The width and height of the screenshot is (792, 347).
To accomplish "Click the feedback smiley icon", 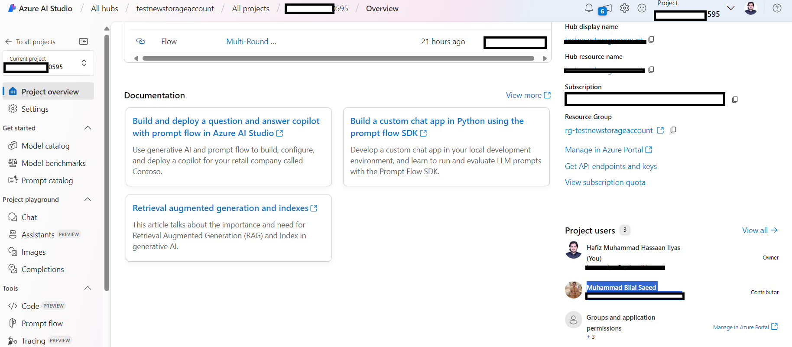I will coord(642,8).
